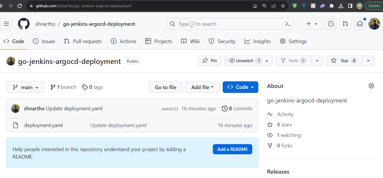
Task: Switch to the Code tab
Action: tap(14, 41)
